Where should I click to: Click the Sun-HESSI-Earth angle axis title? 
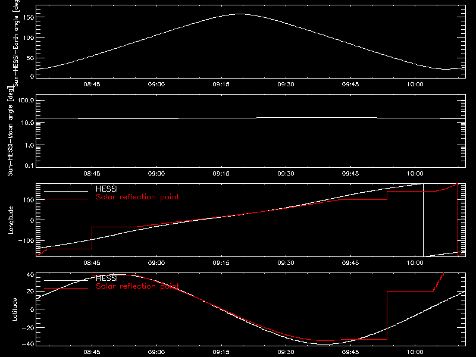pos(16,43)
